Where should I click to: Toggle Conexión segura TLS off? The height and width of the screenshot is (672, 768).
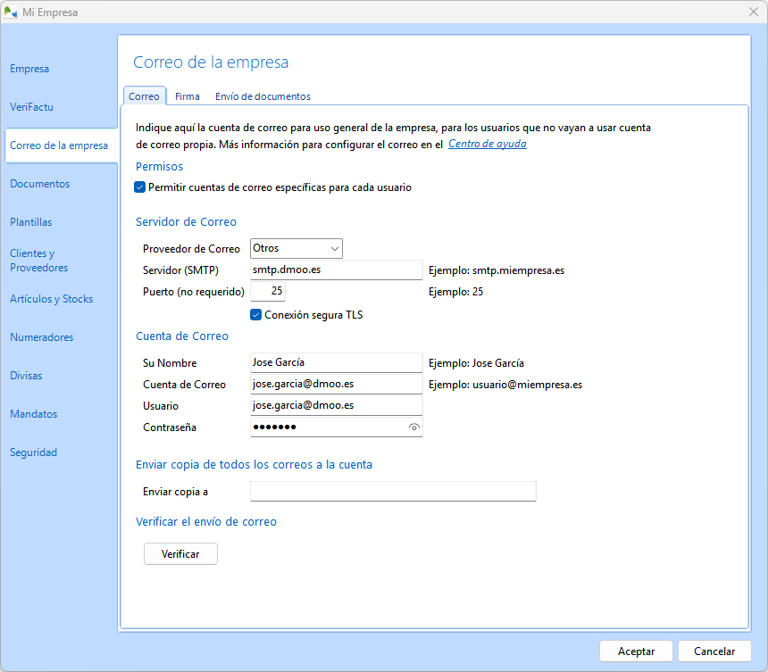pos(256,314)
